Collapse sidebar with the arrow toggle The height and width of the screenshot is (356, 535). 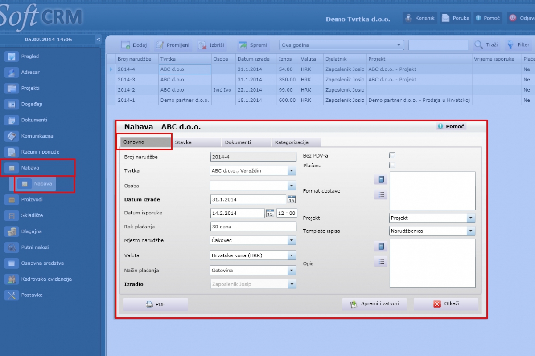click(98, 40)
